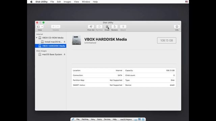The image size is (216, 121).
Task: Open the File menu in menu bar
Action: pyautogui.click(x=52, y=2)
